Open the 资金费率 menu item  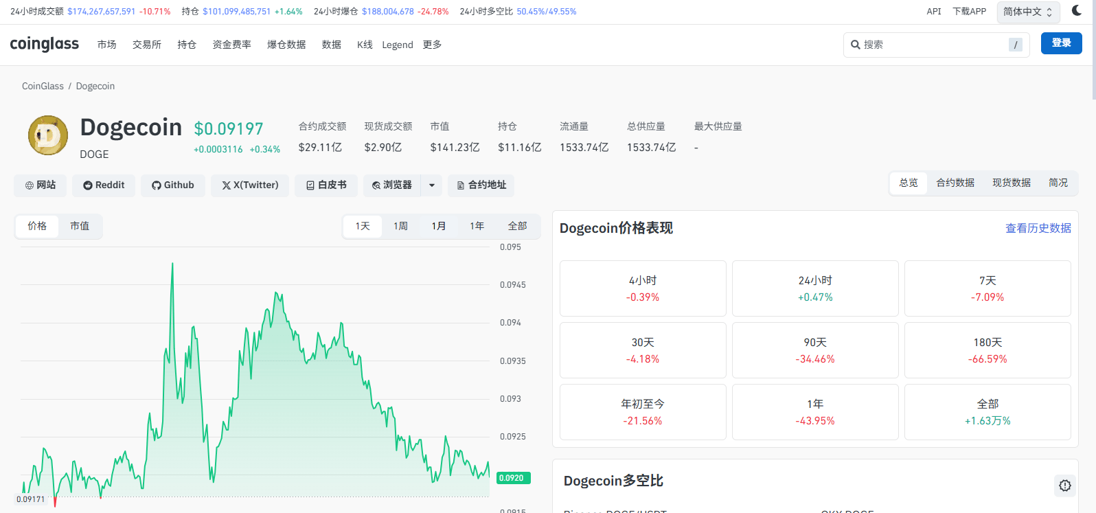pyautogui.click(x=231, y=45)
